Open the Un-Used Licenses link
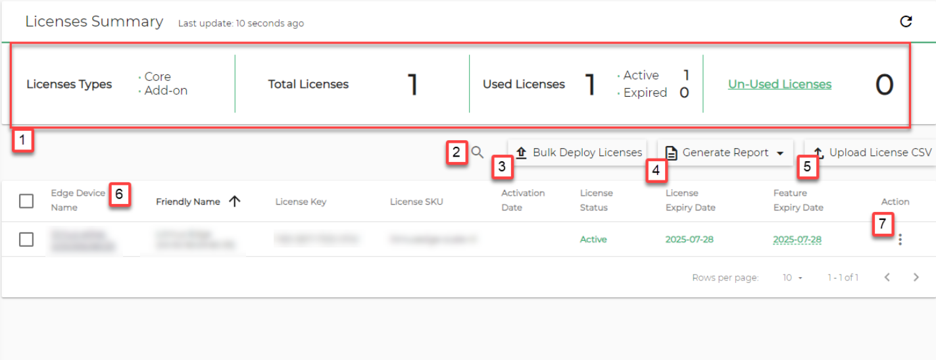 coord(779,84)
